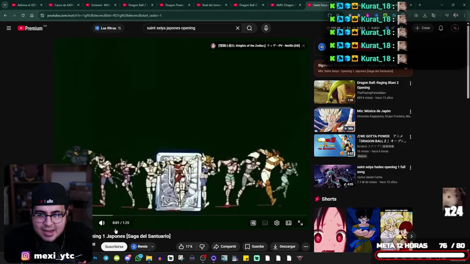The height and width of the screenshot is (264, 470).
Task: Switch to the Eminem tab
Action: tap(101, 5)
